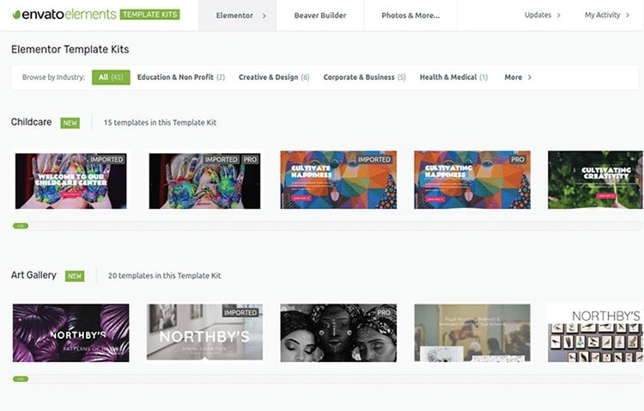
Task: Select the All (45) industry filter
Action: click(x=111, y=77)
